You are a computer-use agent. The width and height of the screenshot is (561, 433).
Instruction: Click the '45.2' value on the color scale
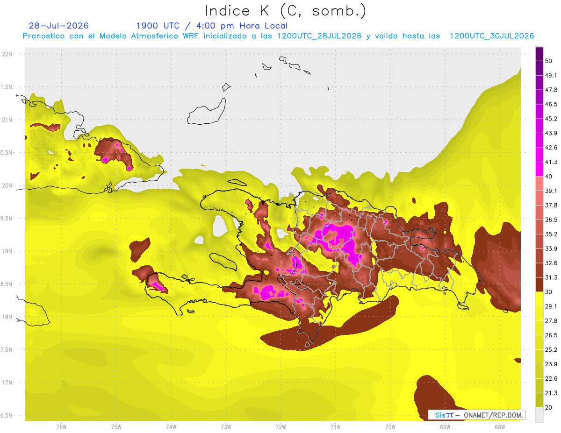[551, 119]
